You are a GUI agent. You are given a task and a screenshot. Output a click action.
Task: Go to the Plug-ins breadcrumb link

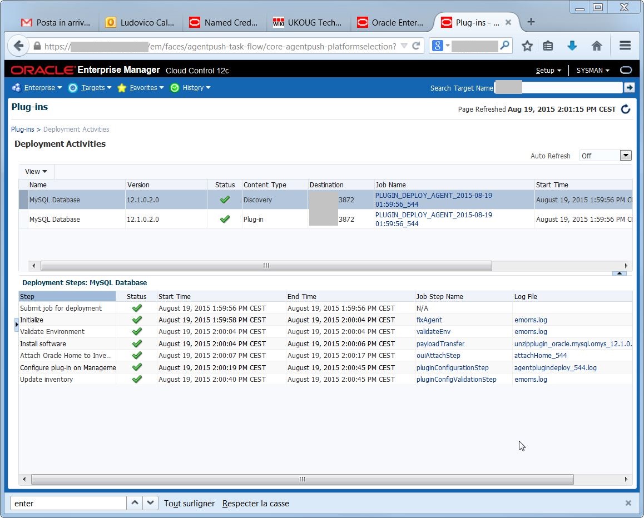tap(23, 129)
